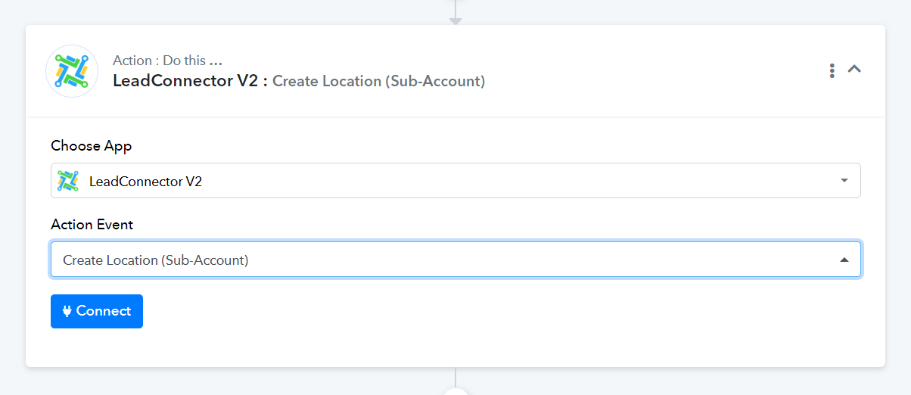
Task: Click the header title 'LeadConnector V2 :'
Action: [190, 80]
